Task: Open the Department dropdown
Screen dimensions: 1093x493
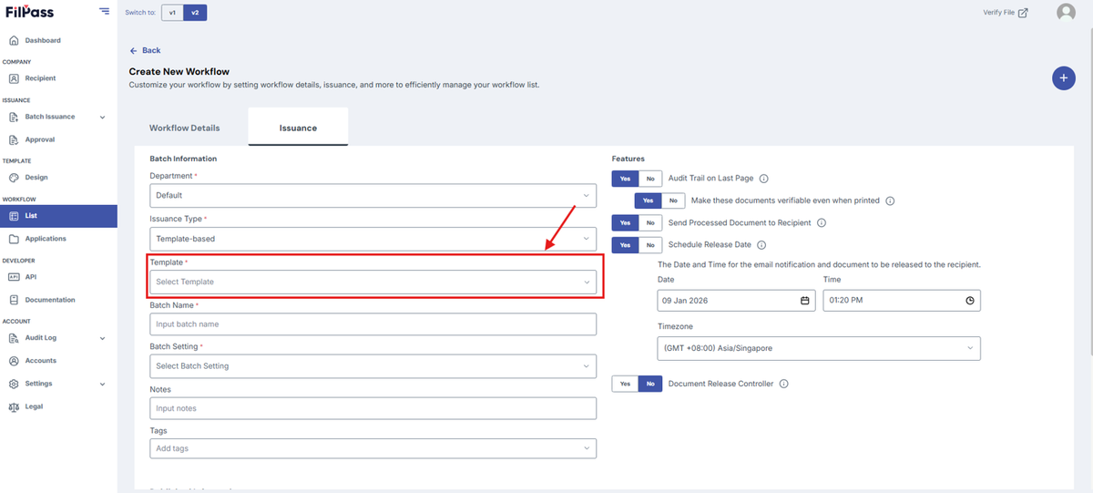Action: click(x=373, y=195)
